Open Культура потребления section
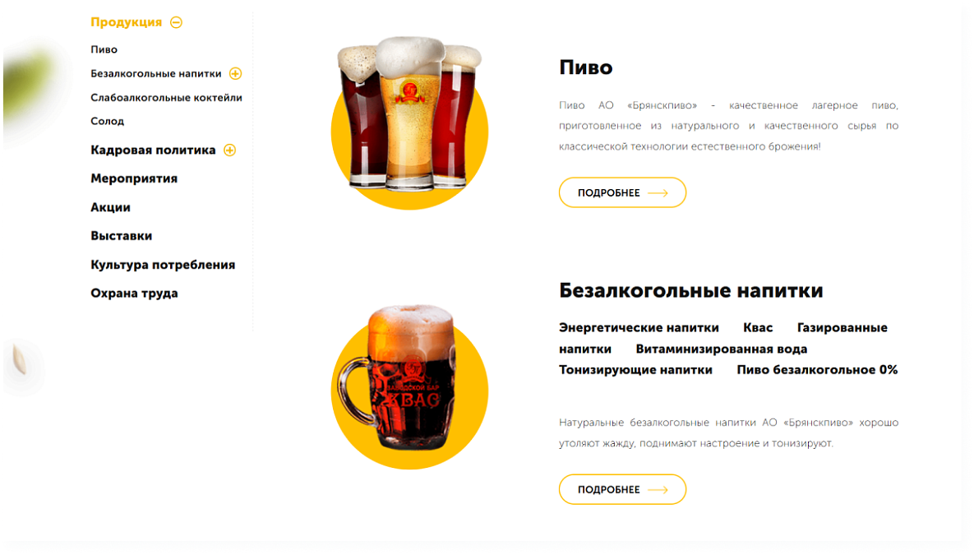The width and height of the screenshot is (974, 555). point(163,265)
